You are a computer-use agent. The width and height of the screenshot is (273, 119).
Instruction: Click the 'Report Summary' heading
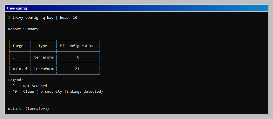[23, 29]
